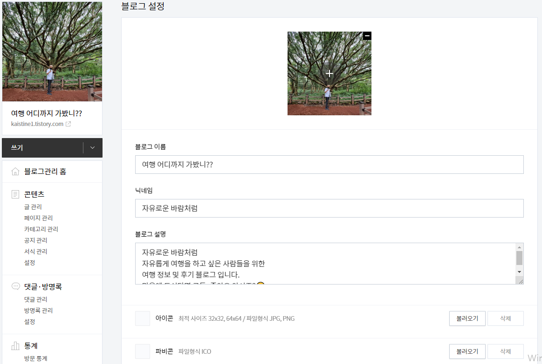Click the 블로그 설명 resize handle
The image size is (542, 364).
521,281
